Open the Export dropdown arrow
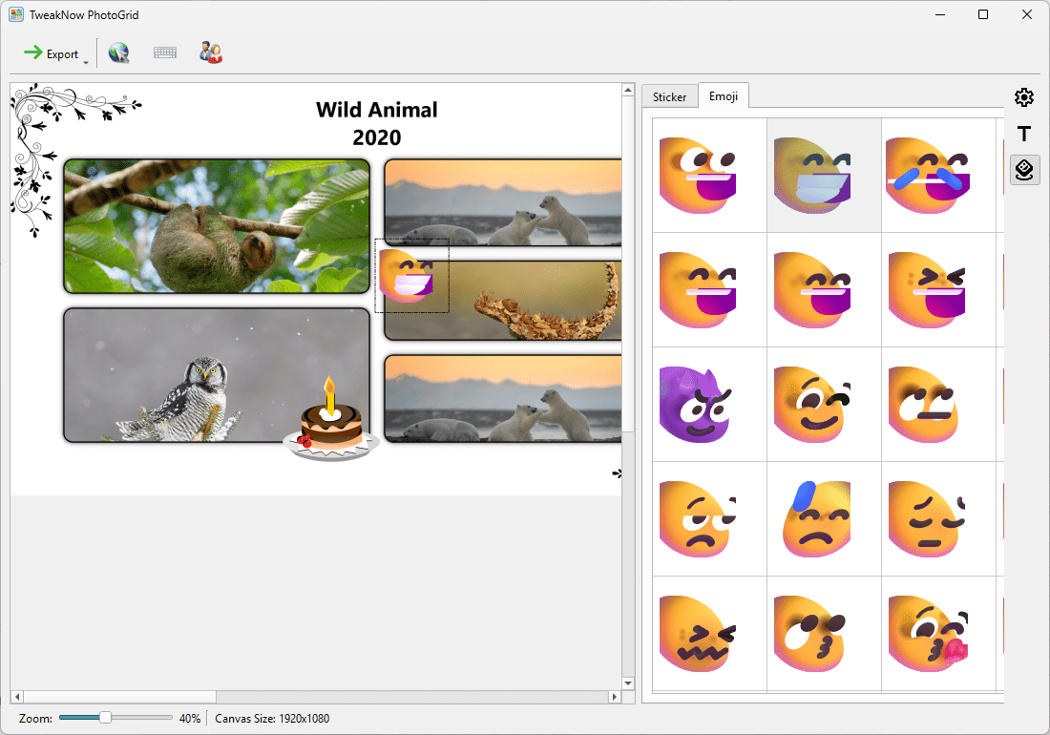The width and height of the screenshot is (1050, 735). pos(86,62)
